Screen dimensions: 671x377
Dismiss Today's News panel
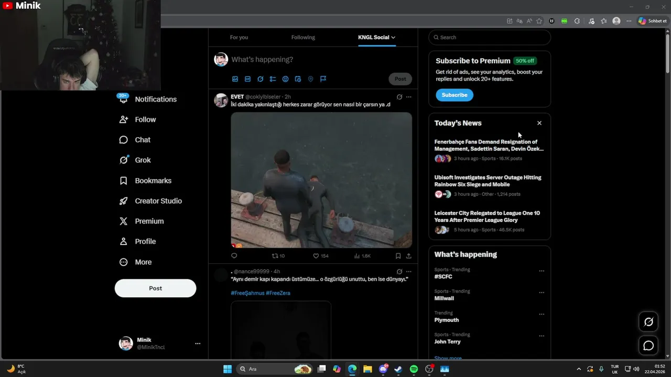[x=539, y=123]
